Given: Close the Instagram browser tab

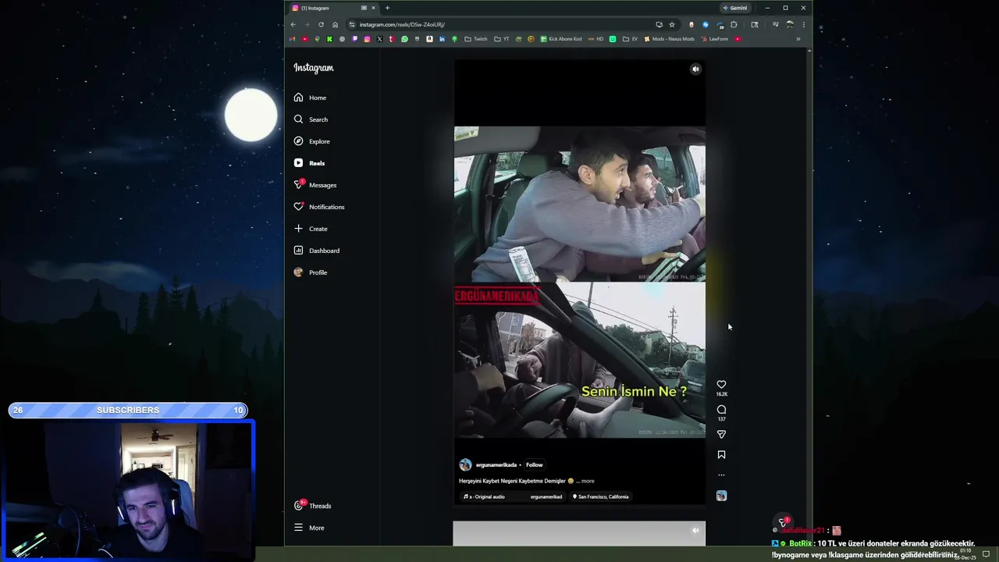Looking at the screenshot, I should click(373, 8).
